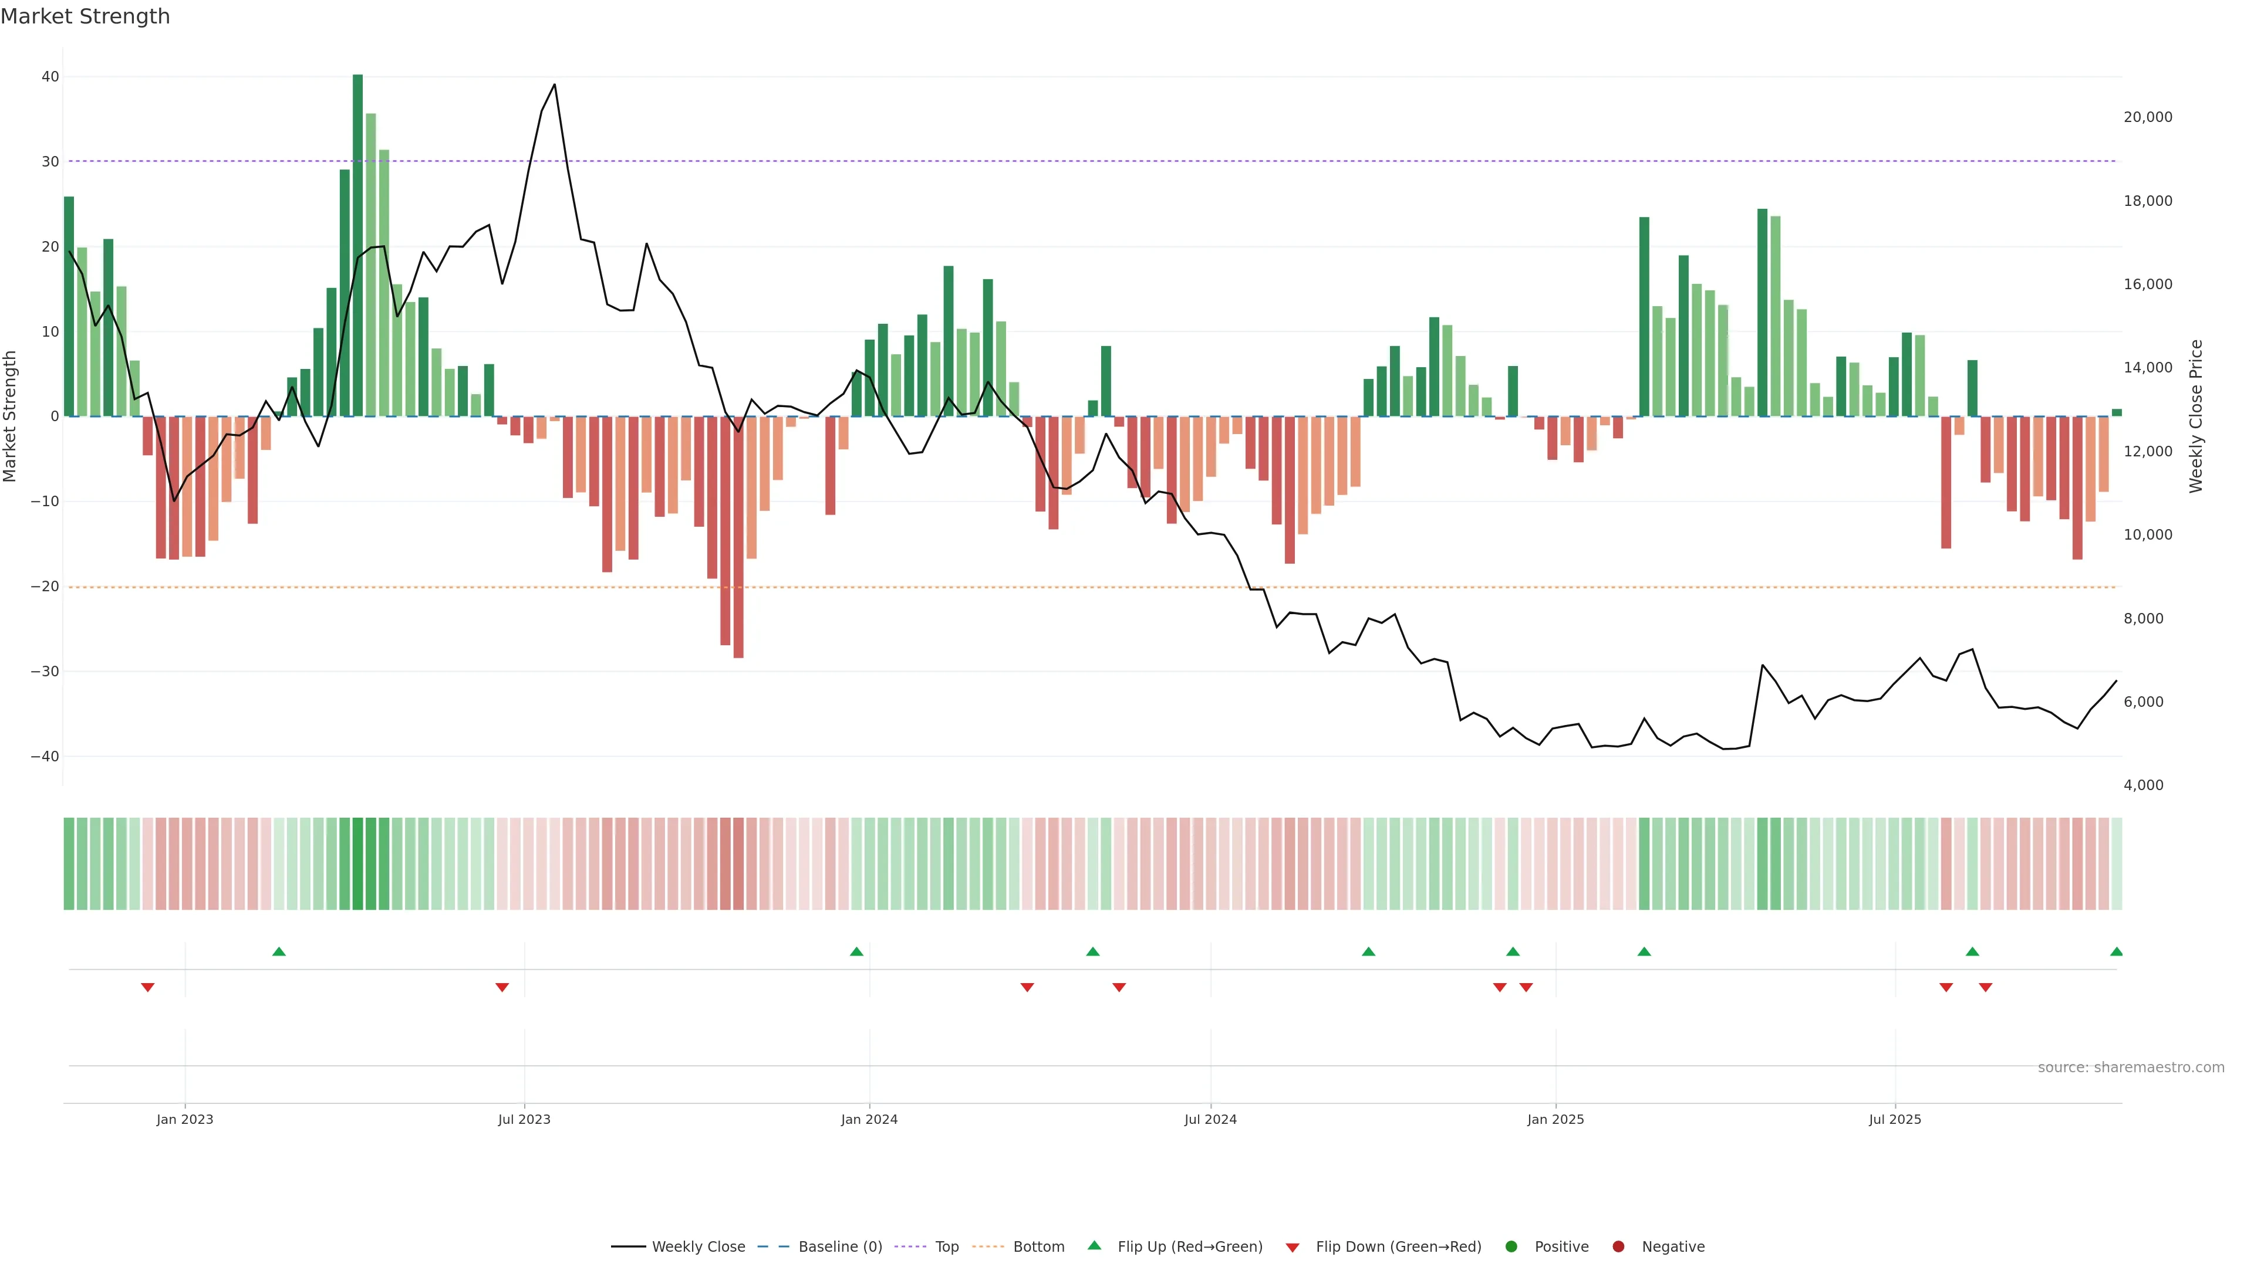Viewport: 2254px width, 1267px height.
Task: Click the red flip-down marker just before Jul 2023
Action: pyautogui.click(x=502, y=987)
